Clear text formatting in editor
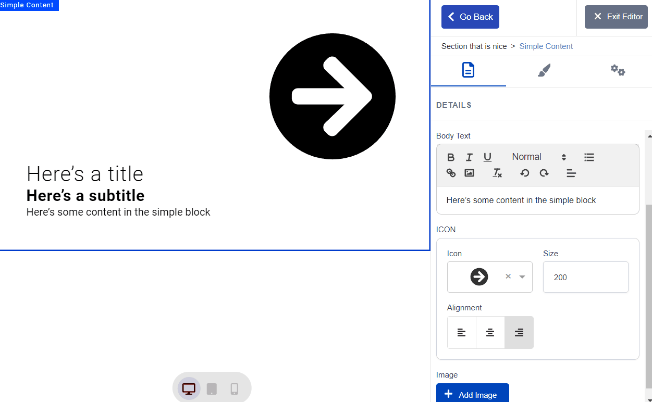The height and width of the screenshot is (402, 652). point(497,173)
